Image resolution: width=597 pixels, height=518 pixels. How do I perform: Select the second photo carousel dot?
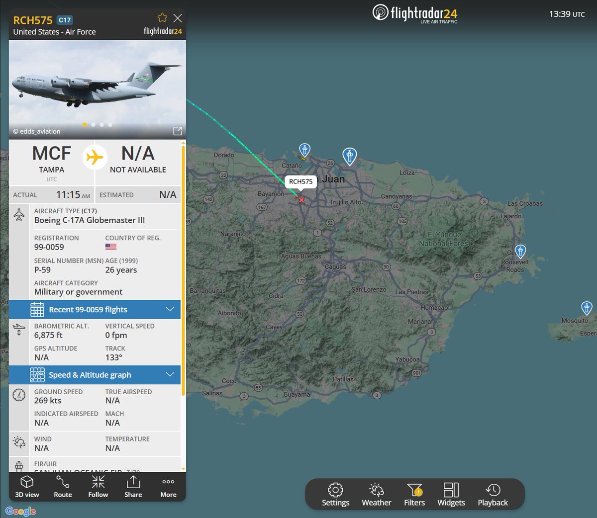point(94,125)
